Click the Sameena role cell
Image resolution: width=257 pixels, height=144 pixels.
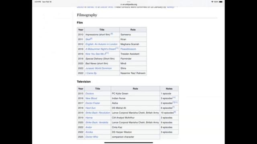coord(133,34)
